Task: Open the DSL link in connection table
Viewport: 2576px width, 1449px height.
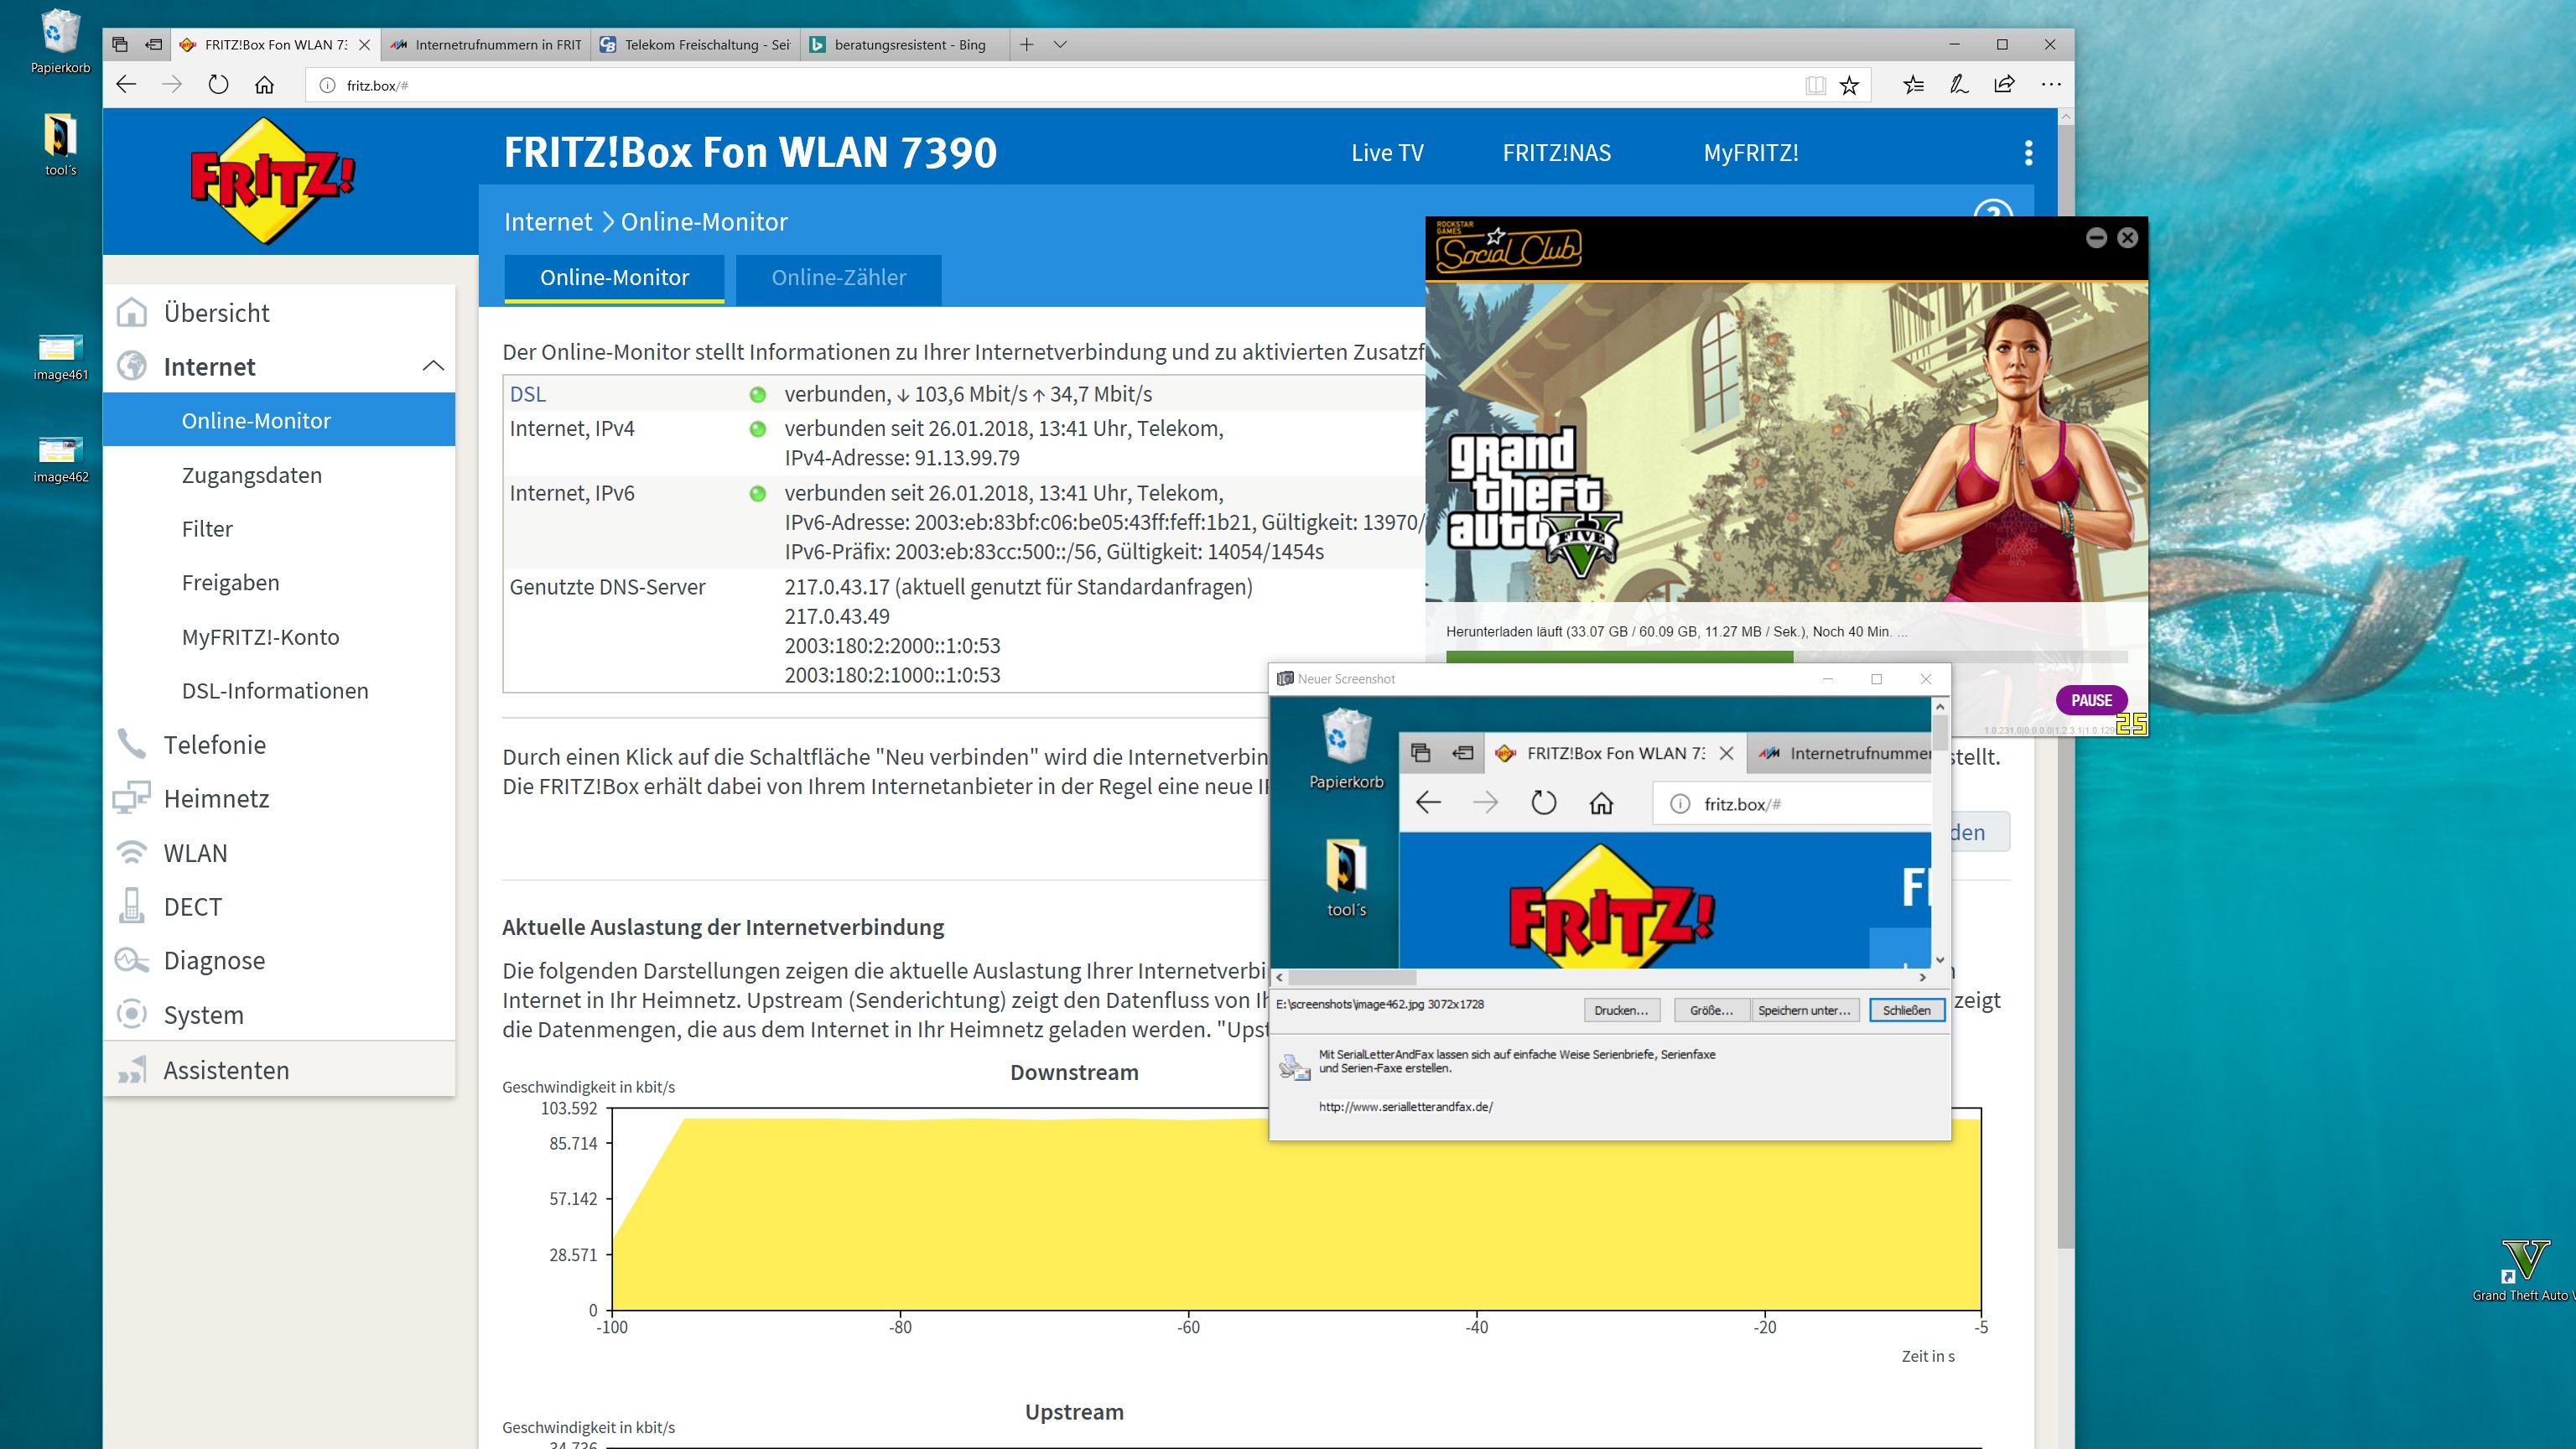Action: pos(528,394)
